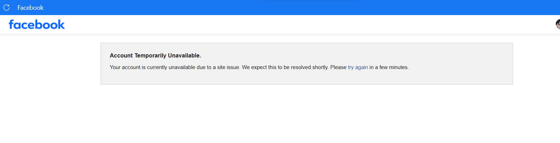560x143 pixels.
Task: Click the word "Account" in the bold heading
Action: tap(121, 55)
